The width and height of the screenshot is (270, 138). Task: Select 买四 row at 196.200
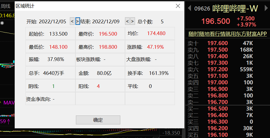click(x=228, y=128)
